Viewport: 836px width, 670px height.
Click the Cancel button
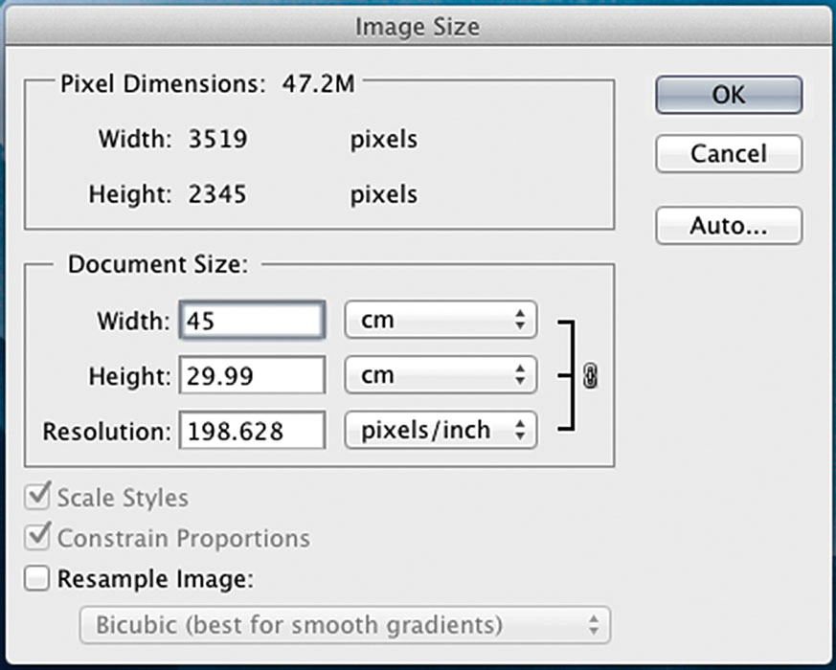pyautogui.click(x=729, y=153)
